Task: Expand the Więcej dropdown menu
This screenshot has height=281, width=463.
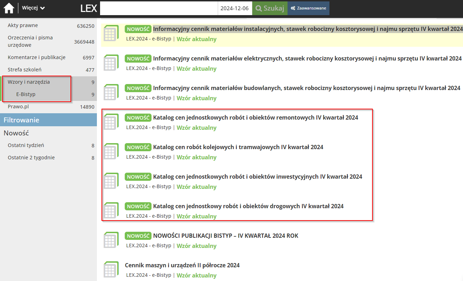Action: (x=33, y=8)
